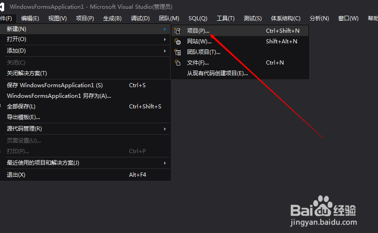Open the 测试(S) menu
378x233 pixels.
253,18
